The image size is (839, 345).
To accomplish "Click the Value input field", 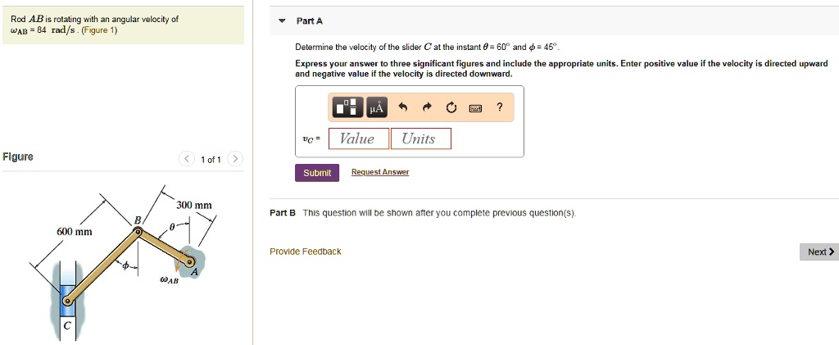I will pos(357,139).
